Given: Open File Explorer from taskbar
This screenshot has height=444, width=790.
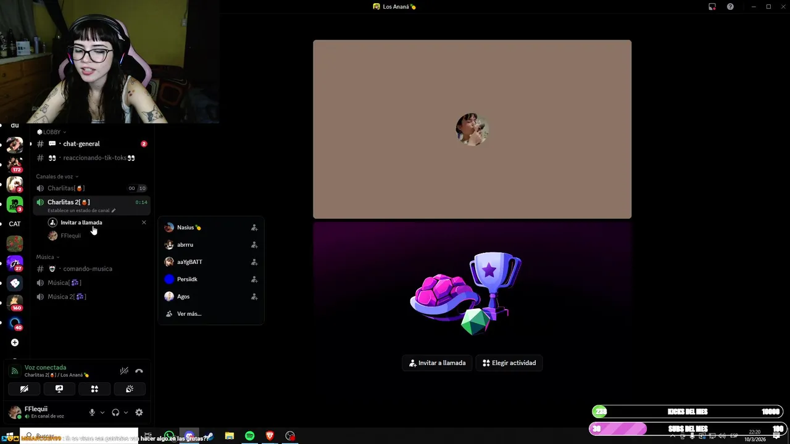Looking at the screenshot, I should (x=229, y=436).
